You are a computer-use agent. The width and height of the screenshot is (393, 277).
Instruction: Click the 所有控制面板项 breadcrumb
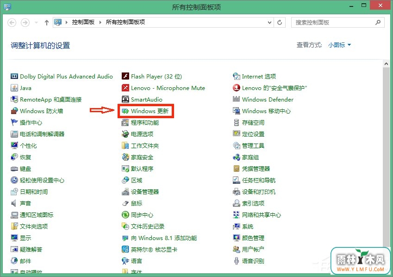tap(125, 22)
